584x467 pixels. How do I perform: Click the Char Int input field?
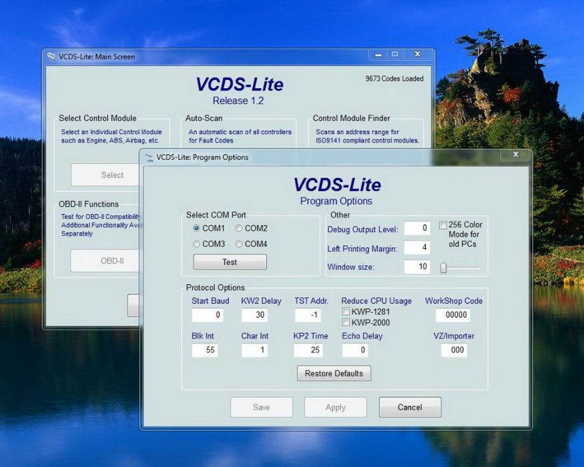click(x=254, y=350)
